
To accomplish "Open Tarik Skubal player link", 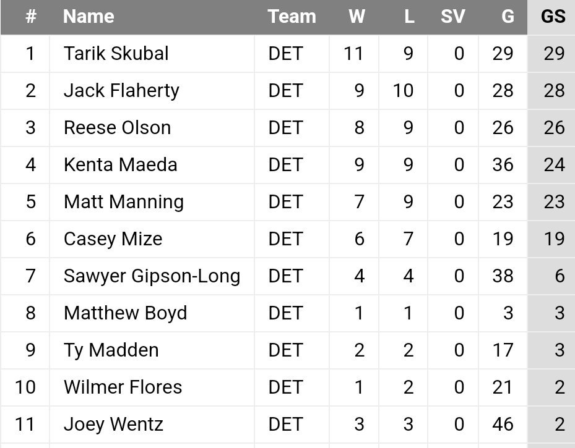I will [x=116, y=54].
